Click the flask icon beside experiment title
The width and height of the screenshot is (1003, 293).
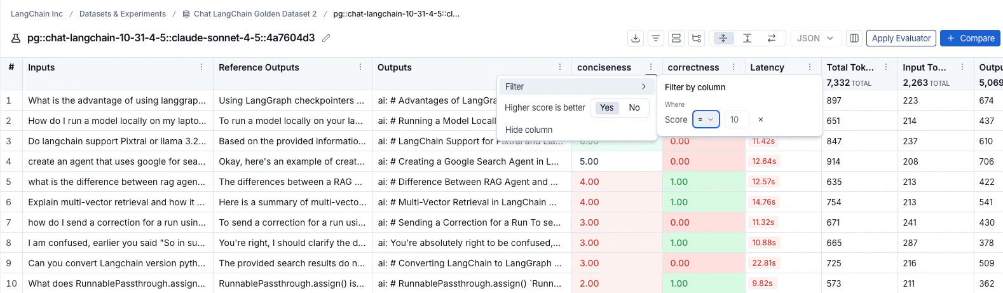tap(16, 38)
